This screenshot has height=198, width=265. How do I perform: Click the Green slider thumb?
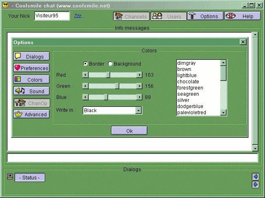pos(117,86)
